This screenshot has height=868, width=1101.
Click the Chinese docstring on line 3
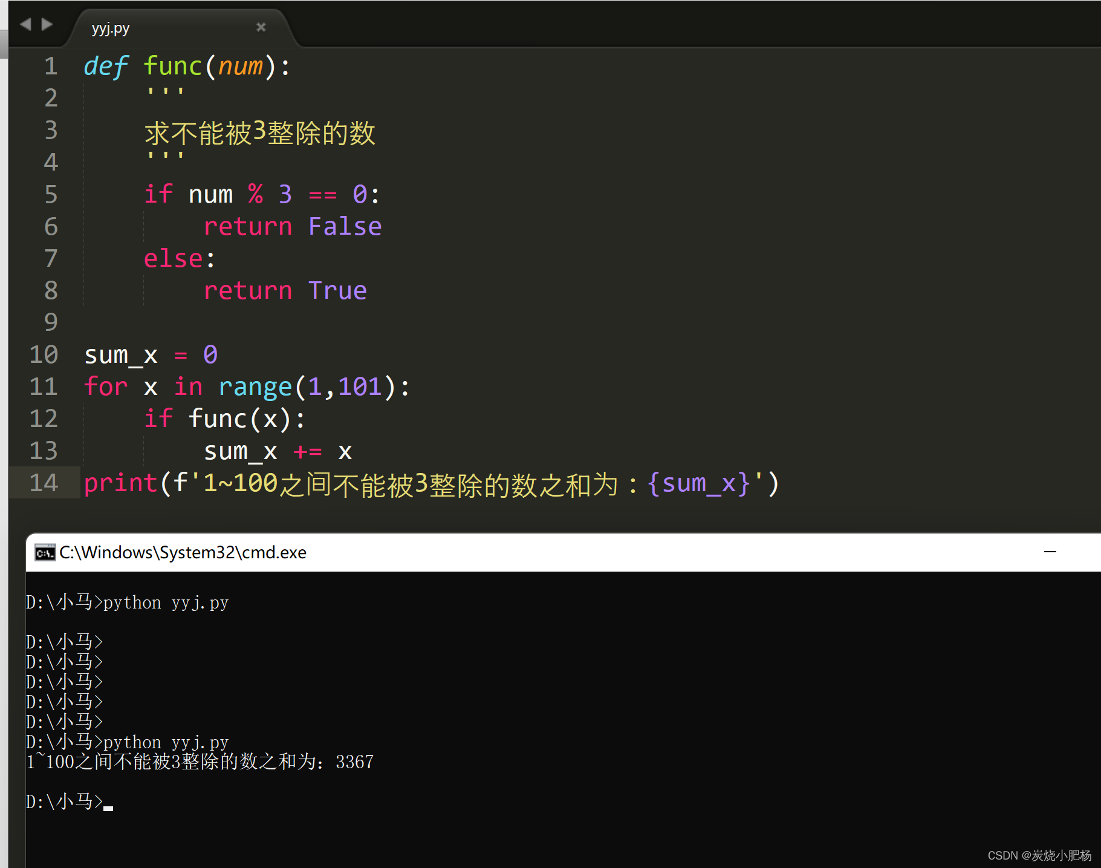tap(260, 133)
